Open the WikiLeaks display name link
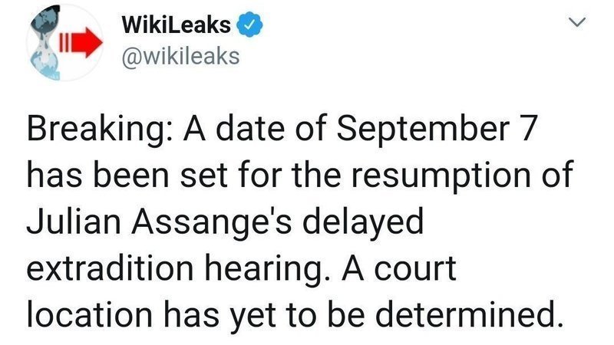 pyautogui.click(x=177, y=26)
